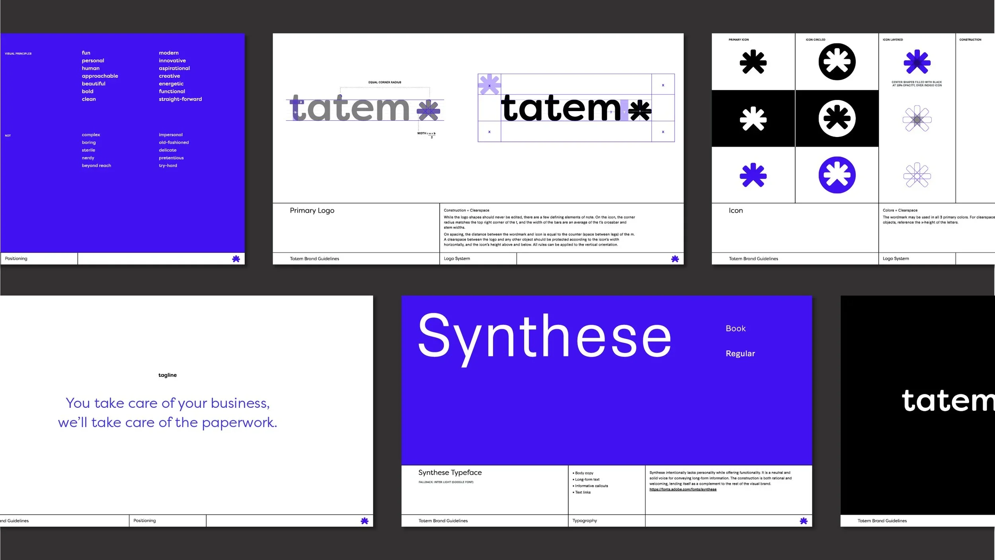Click 'CENTER SHAPES FILLED WITH BLACK' caption
Viewport: 995px width, 560px height.
point(917,84)
